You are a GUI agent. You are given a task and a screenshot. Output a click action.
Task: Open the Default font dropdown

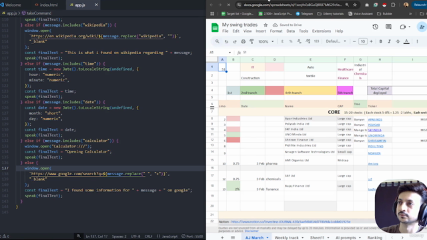[336, 41]
